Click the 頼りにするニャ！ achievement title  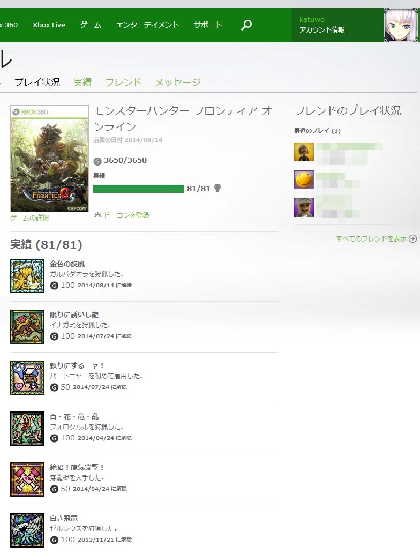pos(77,365)
